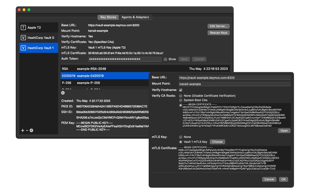Click the Cancel button beside Auth Token
Viewport: 310px width, 194px height.
pos(199,59)
